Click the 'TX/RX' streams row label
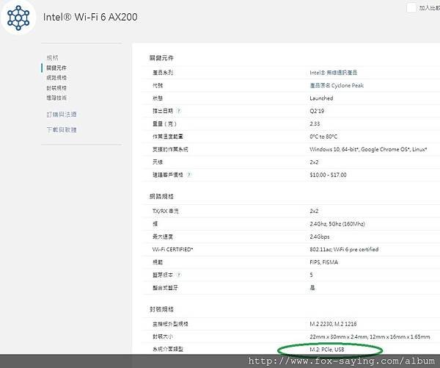Viewport: 440px width, 368px height. coord(166,211)
